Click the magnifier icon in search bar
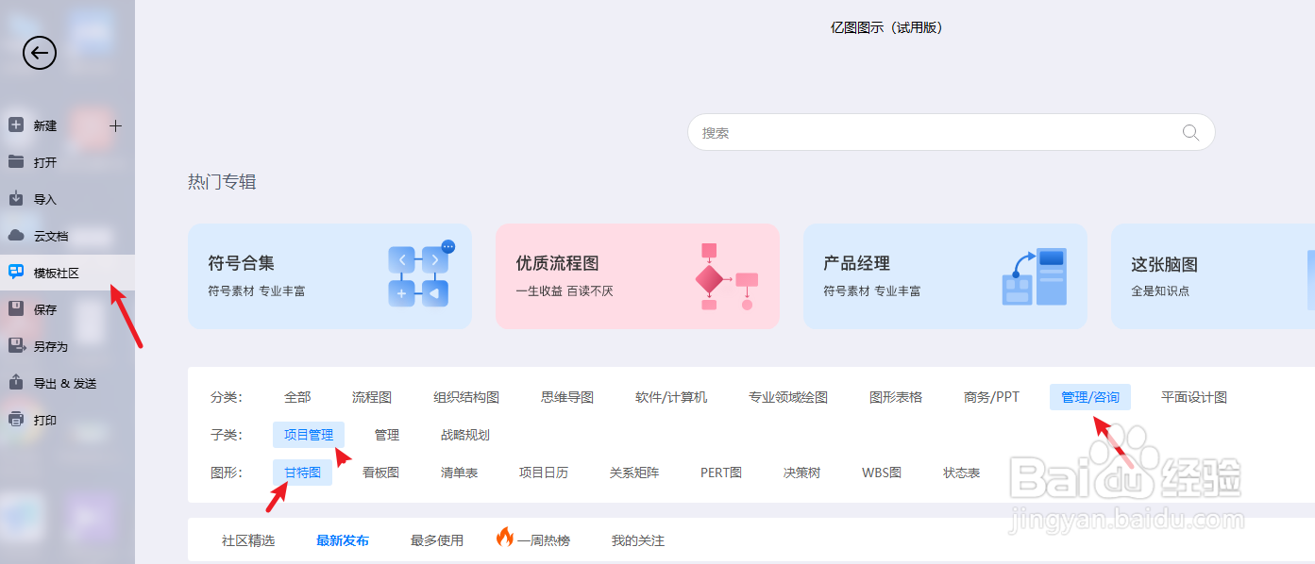Viewport: 1315px width, 564px height. (1190, 132)
